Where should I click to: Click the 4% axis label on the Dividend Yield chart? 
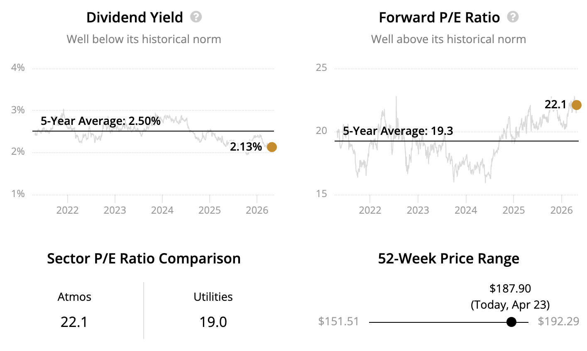click(x=18, y=68)
